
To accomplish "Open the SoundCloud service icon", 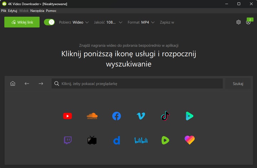I will [92, 116].
